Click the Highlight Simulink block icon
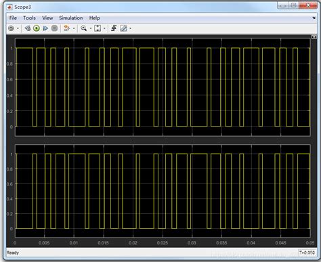The height and width of the screenshot is (262, 321). coord(67,28)
